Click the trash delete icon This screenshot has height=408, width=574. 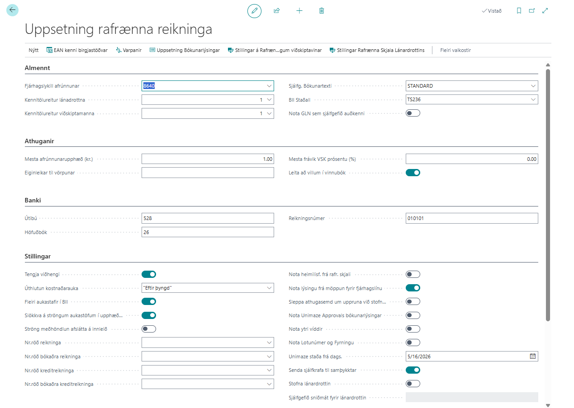322,10
